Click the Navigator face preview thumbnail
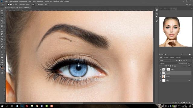The width and height of the screenshot is (193, 108). pos(176,32)
